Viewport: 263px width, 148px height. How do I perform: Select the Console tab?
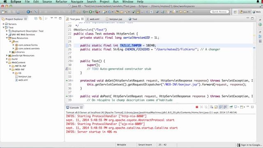tap(74, 108)
